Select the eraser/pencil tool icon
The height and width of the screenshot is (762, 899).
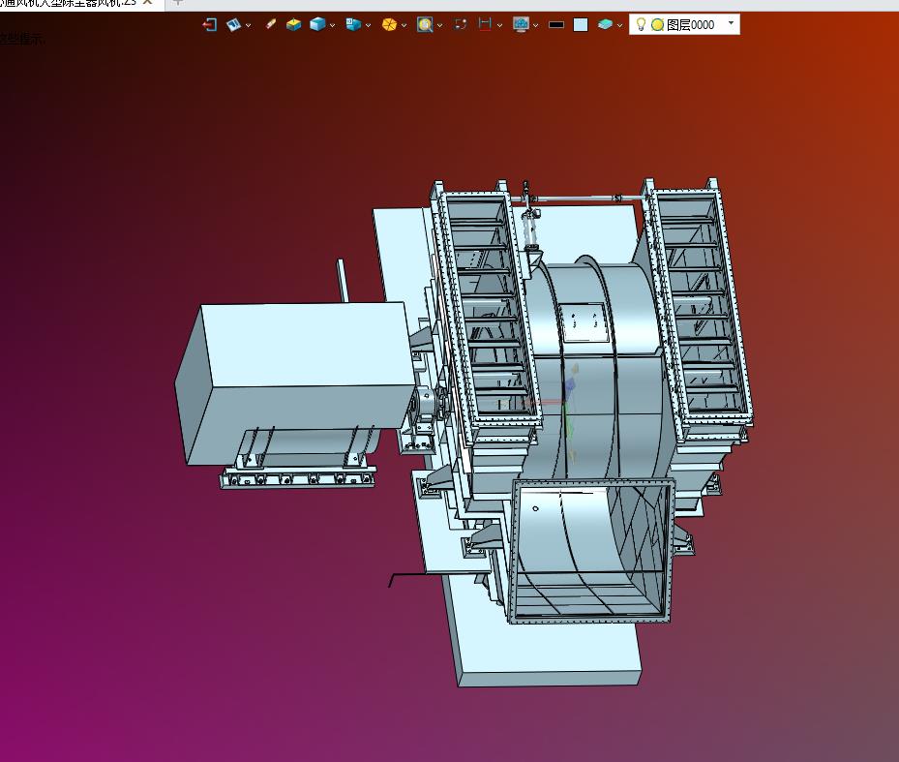[x=270, y=24]
